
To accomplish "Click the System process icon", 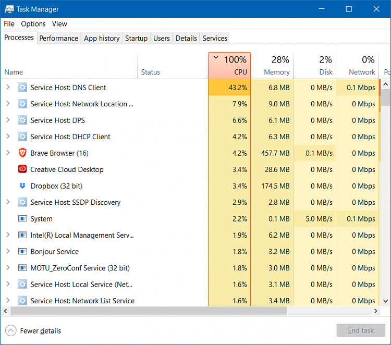I will click(22, 219).
